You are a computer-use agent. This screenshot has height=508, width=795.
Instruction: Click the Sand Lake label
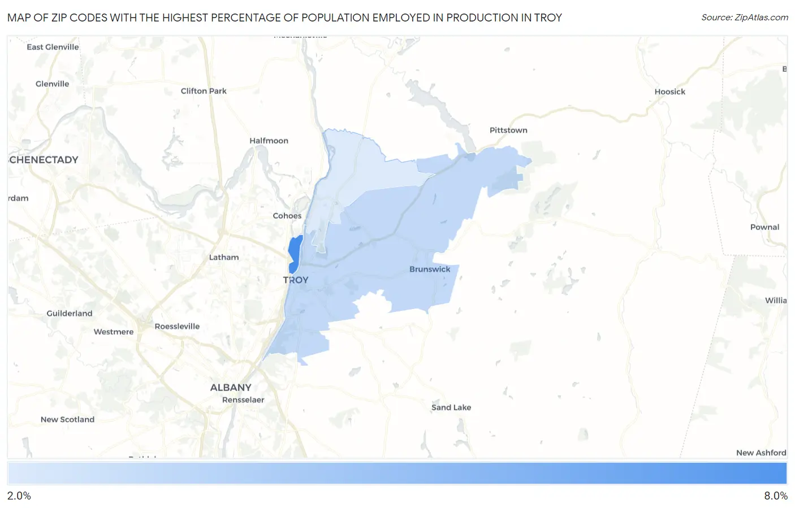(x=451, y=407)
